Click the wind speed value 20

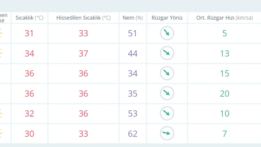click(224, 93)
